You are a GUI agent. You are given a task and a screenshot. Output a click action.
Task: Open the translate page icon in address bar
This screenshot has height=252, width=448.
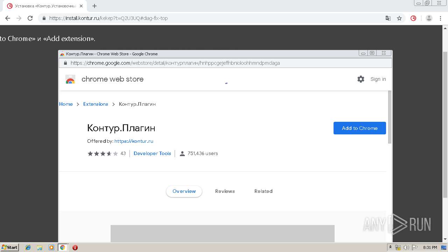(388, 18)
